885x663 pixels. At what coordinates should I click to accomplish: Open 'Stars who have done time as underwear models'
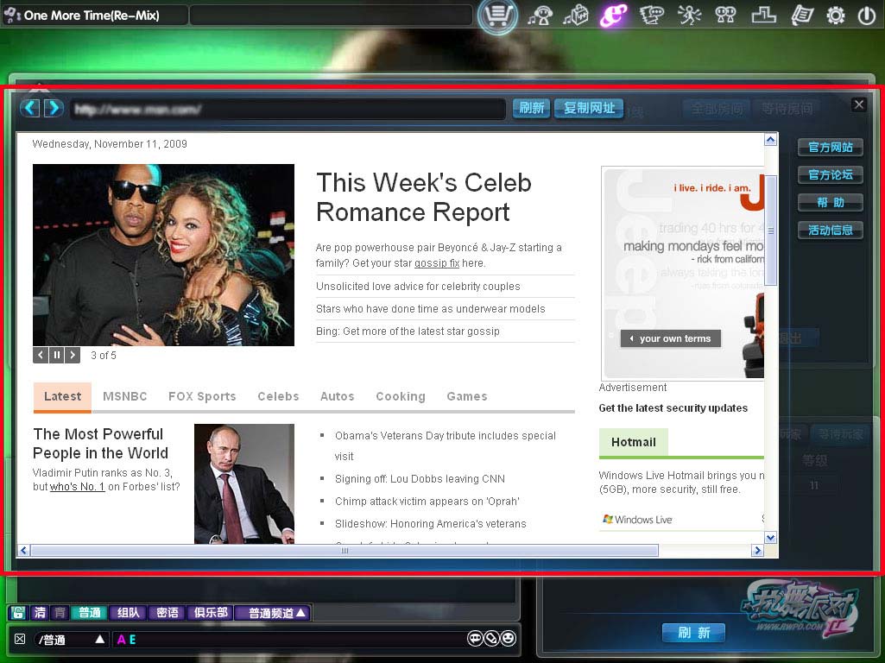pos(431,309)
